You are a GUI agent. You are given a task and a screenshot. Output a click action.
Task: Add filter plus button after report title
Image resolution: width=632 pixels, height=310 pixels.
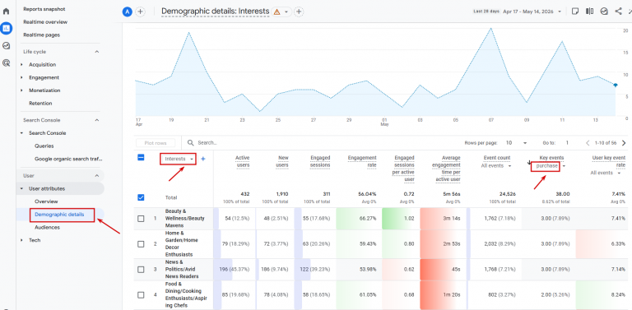[x=299, y=12]
